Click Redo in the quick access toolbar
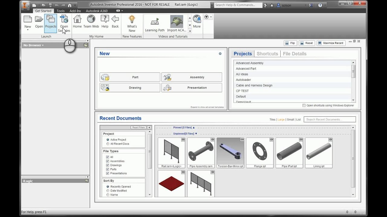The width and height of the screenshot is (387, 217). coord(63,5)
